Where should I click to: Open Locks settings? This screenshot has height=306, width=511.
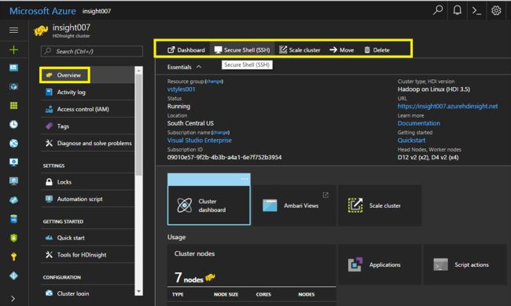(x=87, y=182)
